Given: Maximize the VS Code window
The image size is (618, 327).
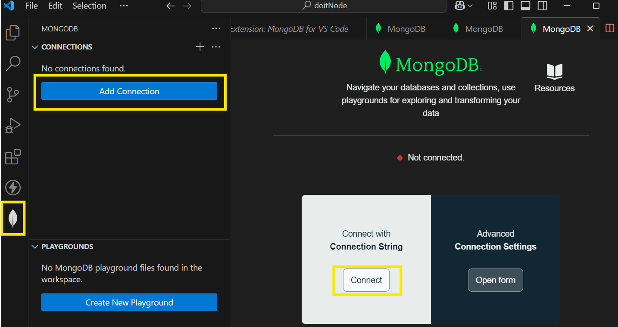Looking at the screenshot, I should [596, 6].
